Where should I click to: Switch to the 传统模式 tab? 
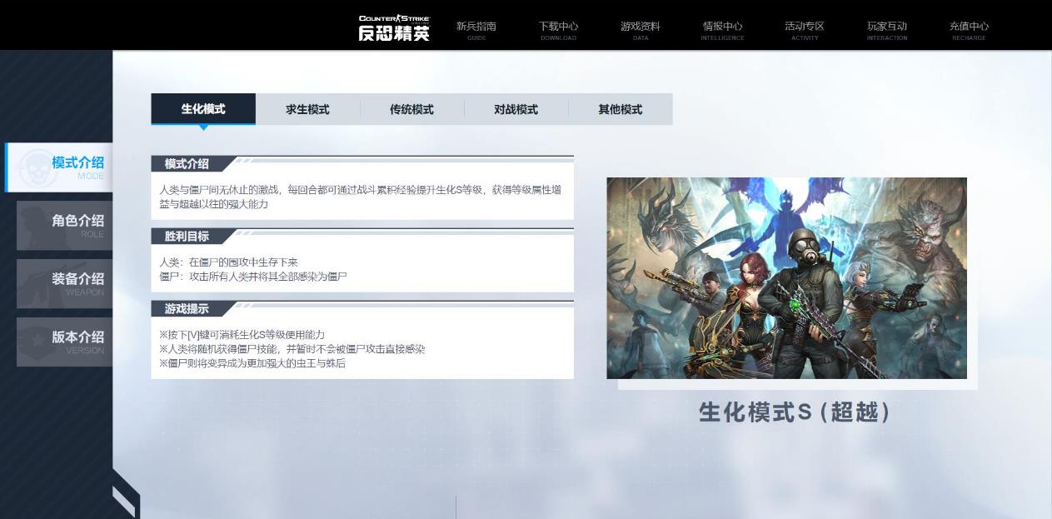(411, 109)
